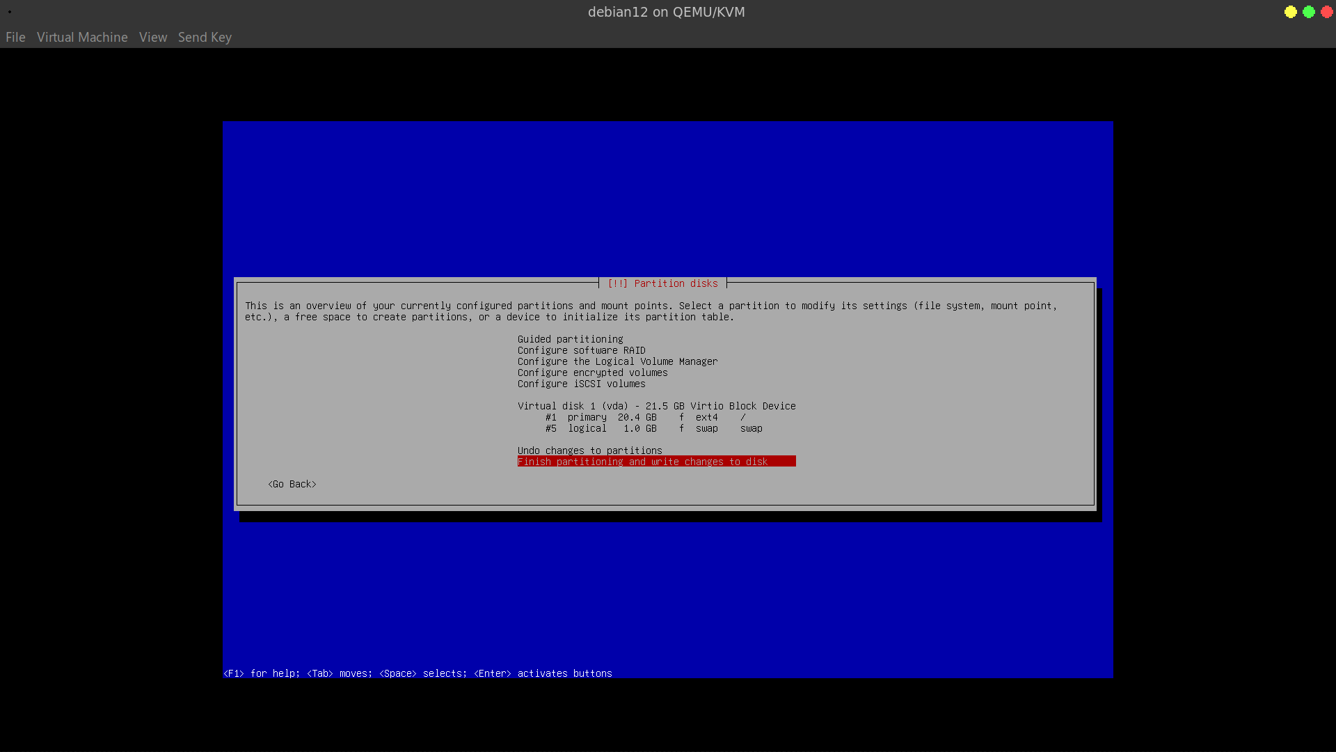Image resolution: width=1336 pixels, height=752 pixels.
Task: Activate Finish partitioning and write changes to disk
Action: (656, 462)
